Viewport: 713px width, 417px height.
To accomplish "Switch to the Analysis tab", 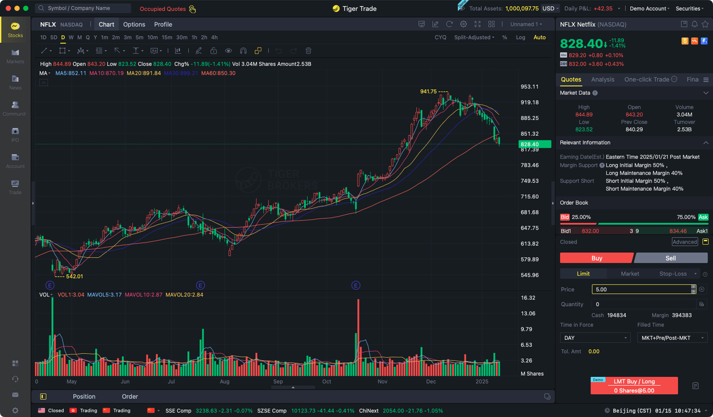I will (603, 80).
